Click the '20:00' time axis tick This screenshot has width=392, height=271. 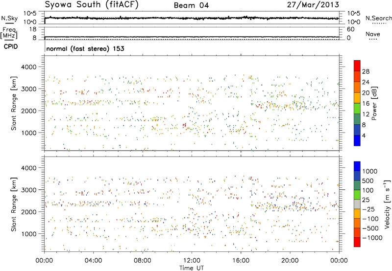[290, 261]
